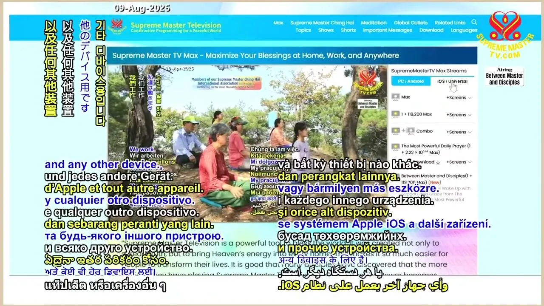Click the monitor icon beside The Most Powerful Daily Prayer
This screenshot has width=544, height=306.
click(395, 147)
